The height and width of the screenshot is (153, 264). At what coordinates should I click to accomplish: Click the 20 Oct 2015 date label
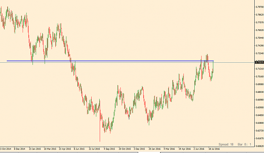(125, 149)
